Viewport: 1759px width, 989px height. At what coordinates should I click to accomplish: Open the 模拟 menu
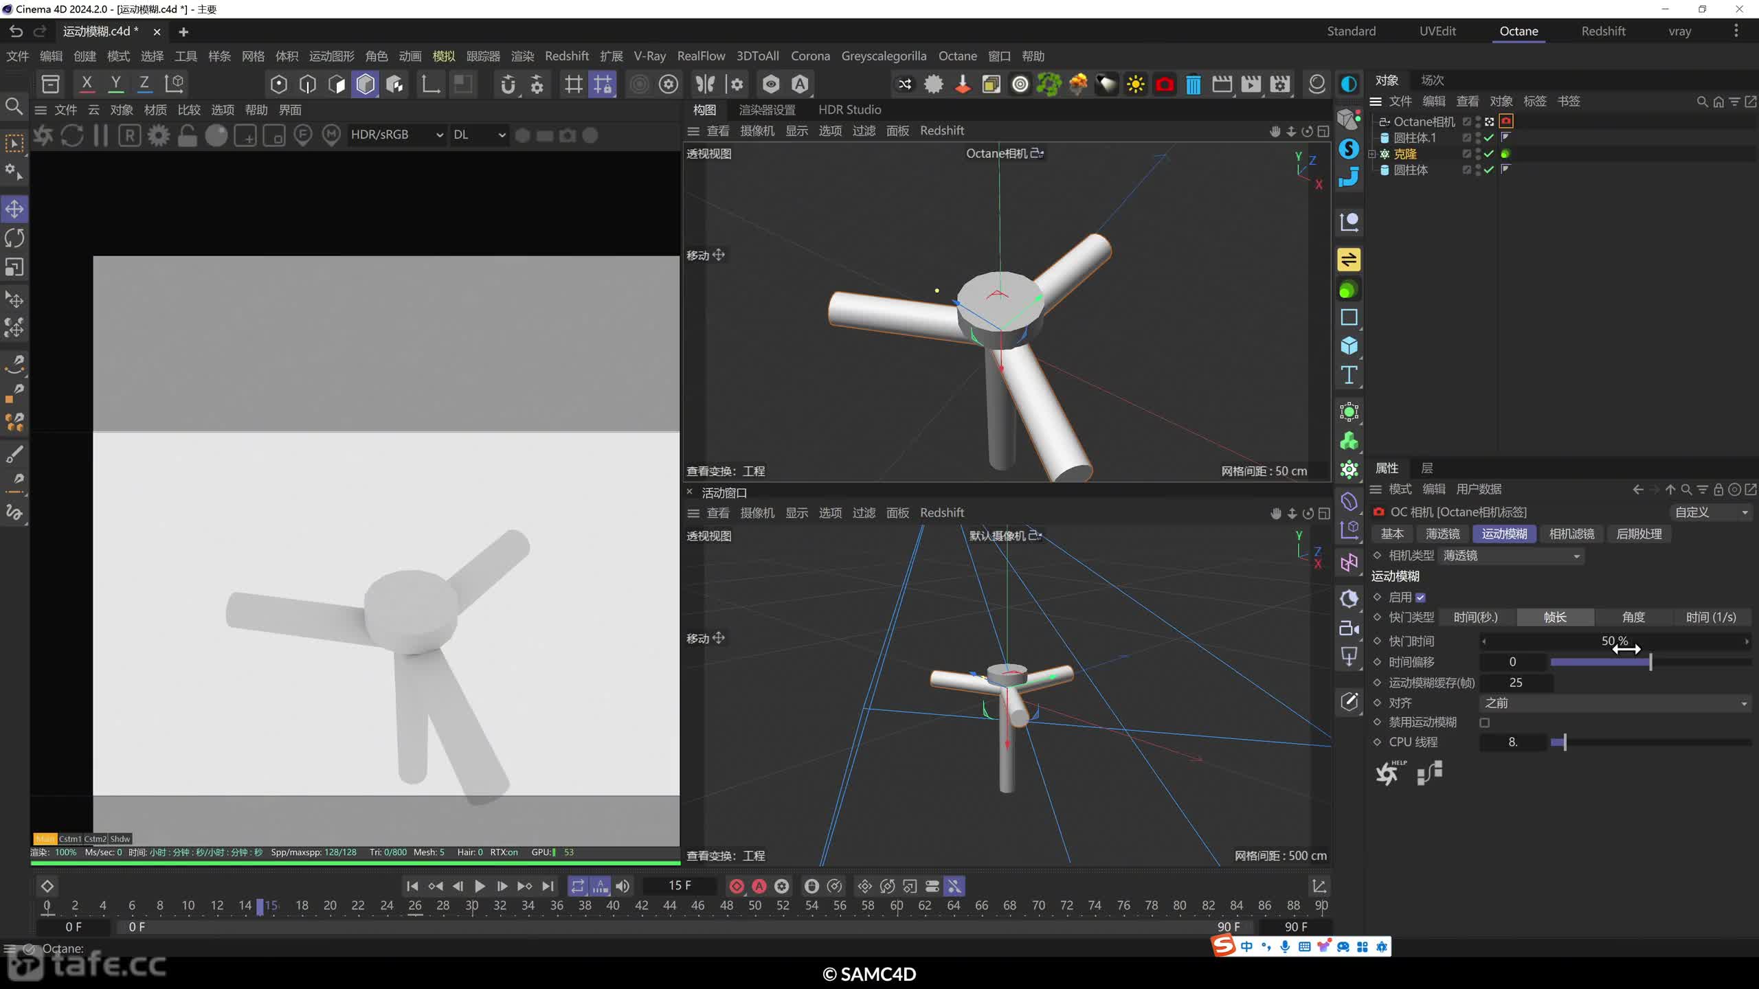tap(444, 56)
